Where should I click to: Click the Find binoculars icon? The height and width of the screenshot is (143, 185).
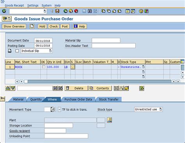(90, 11)
